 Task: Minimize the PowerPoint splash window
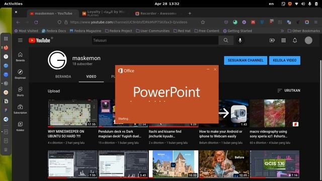pyautogui.click(x=208, y=69)
